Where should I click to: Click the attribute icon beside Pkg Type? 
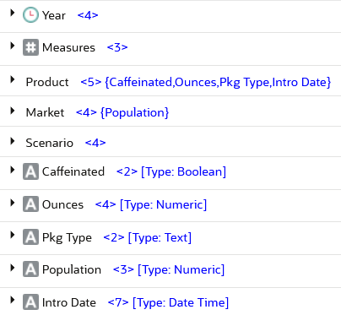tap(30, 237)
